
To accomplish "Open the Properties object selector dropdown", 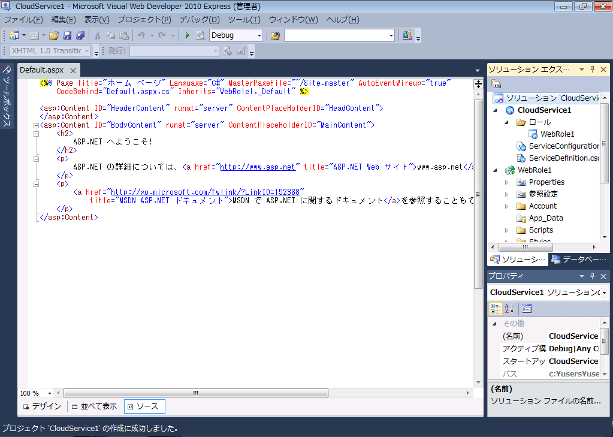I will (604, 293).
